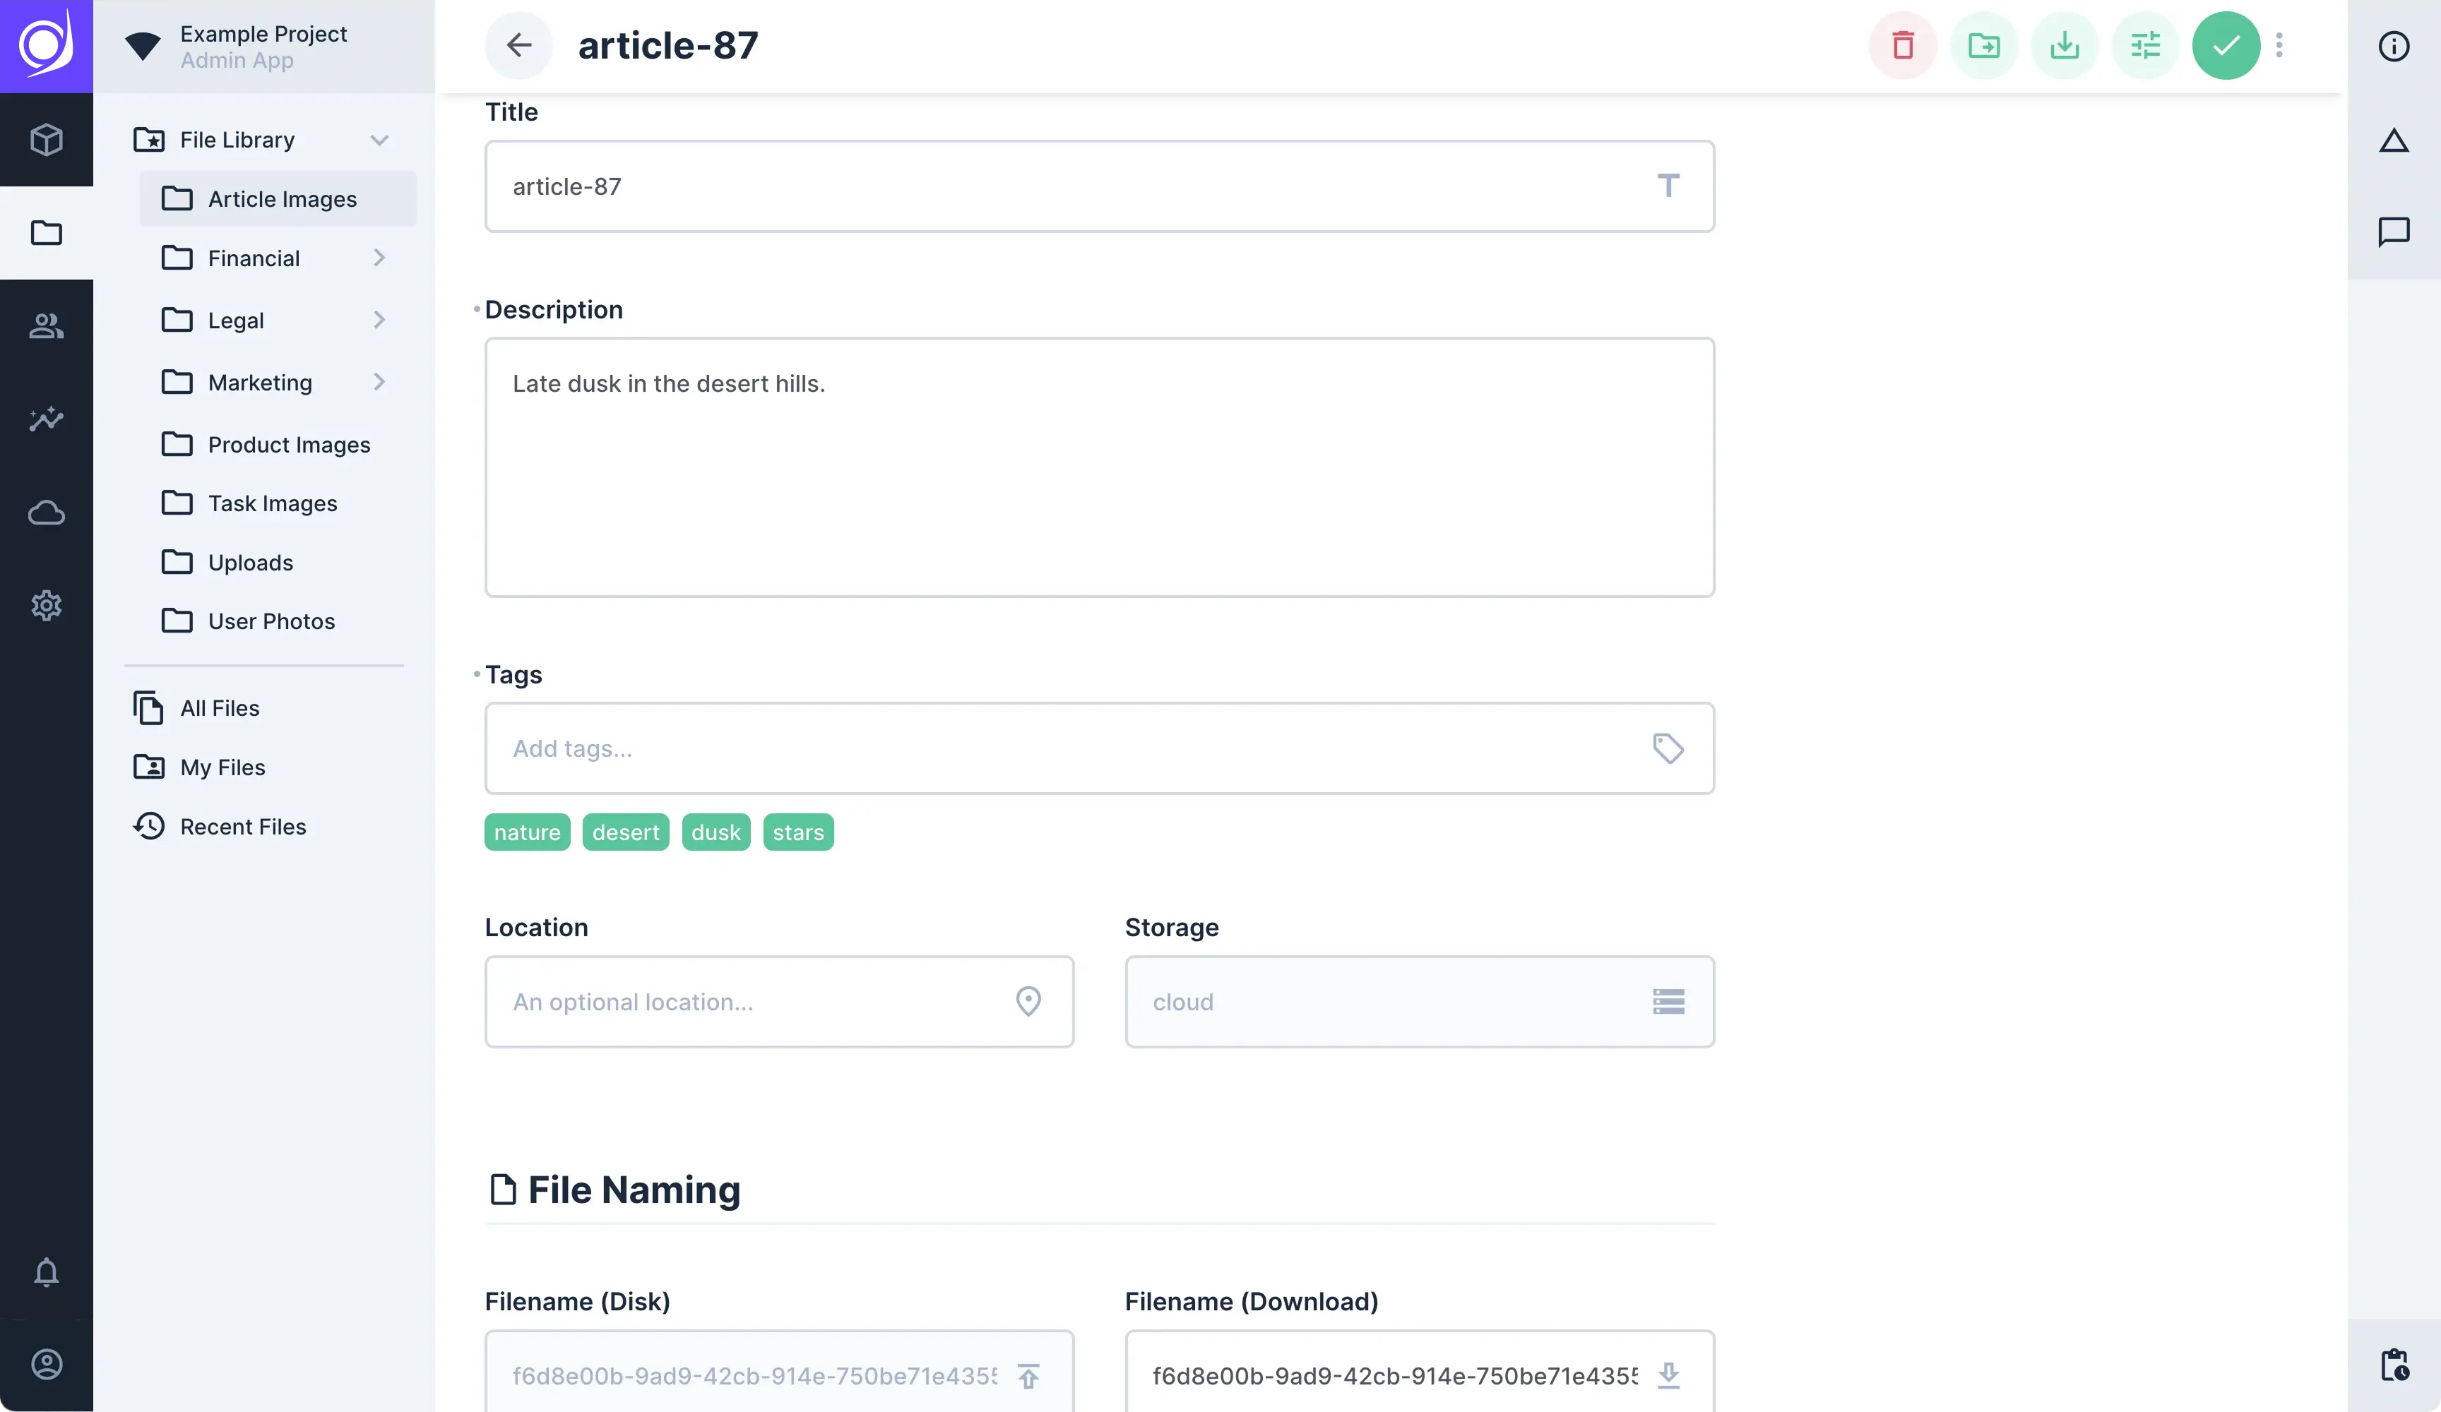2441x1412 pixels.
Task: Open the info panel icon
Action: tap(2394, 47)
